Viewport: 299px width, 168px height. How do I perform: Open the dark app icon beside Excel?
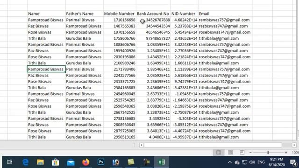[x=146, y=162]
